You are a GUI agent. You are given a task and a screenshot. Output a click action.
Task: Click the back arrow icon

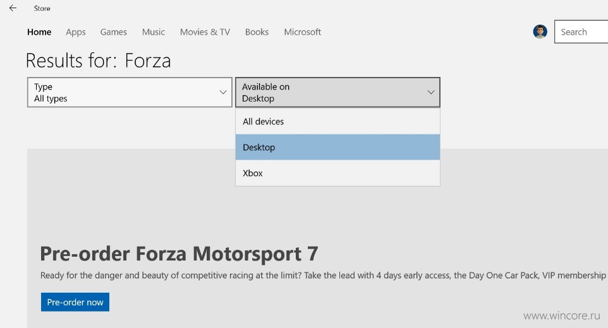pos(13,8)
